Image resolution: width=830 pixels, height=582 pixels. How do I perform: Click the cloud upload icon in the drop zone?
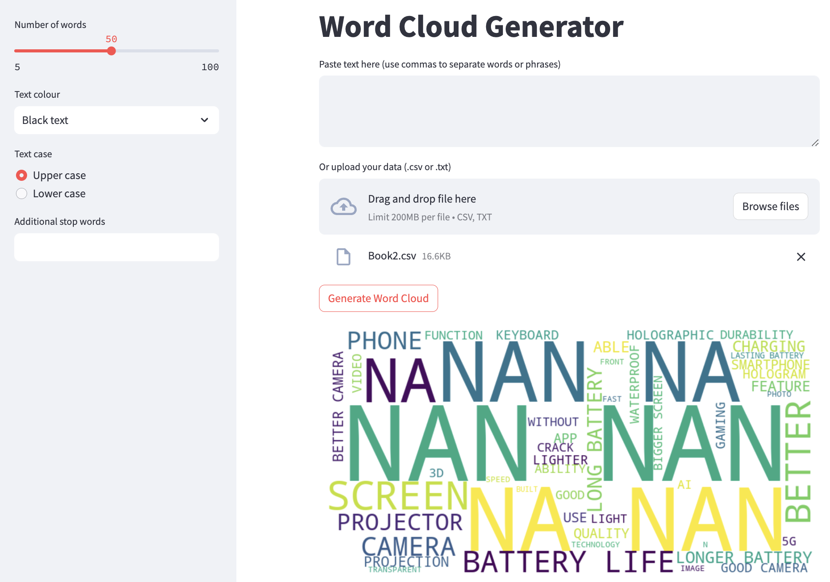point(343,206)
